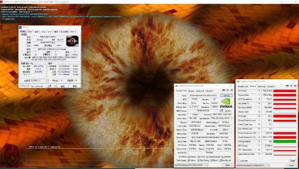Click the Device ID field in GPU-Z
Viewport: 299px width, 169px height.
pos(222,115)
